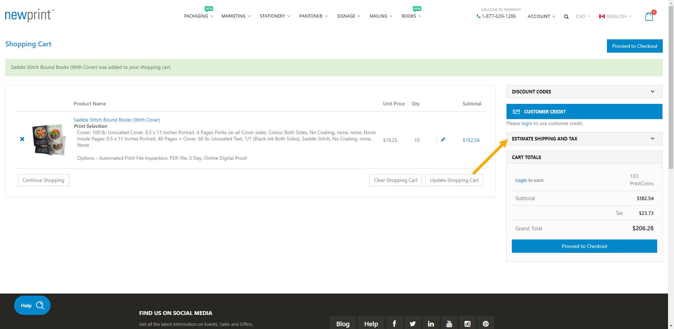Click the phone icon next to 1-877-639-1286

click(478, 16)
